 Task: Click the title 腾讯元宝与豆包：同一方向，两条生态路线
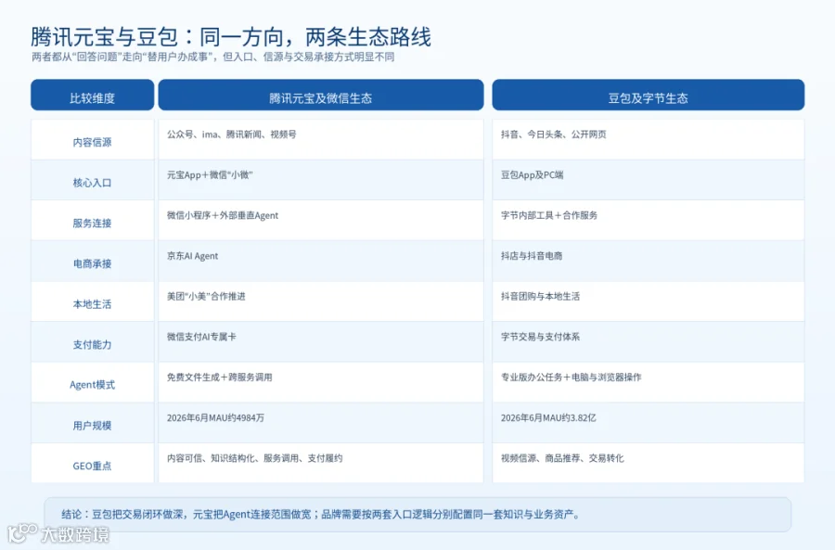231,37
